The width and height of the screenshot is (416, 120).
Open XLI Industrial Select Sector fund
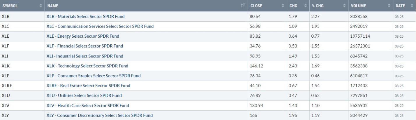pos(85,56)
